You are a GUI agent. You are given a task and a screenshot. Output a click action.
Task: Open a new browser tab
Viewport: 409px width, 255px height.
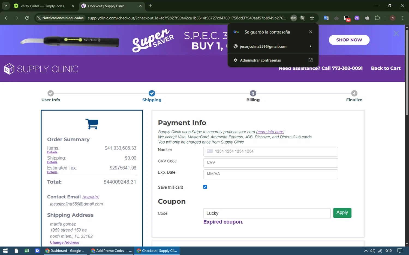[x=151, y=6]
